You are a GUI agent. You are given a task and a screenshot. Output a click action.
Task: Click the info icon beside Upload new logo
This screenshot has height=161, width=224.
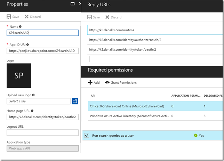(x=33, y=95)
